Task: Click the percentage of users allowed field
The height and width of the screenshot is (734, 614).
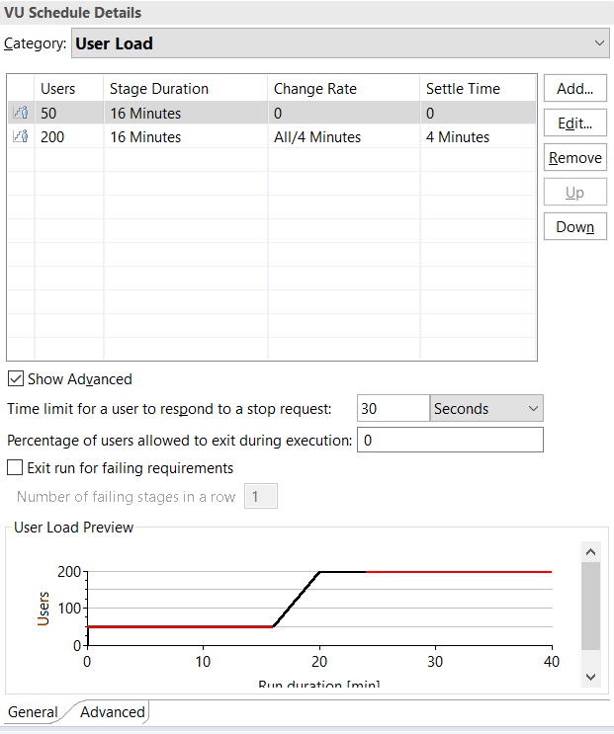Action: (x=450, y=440)
